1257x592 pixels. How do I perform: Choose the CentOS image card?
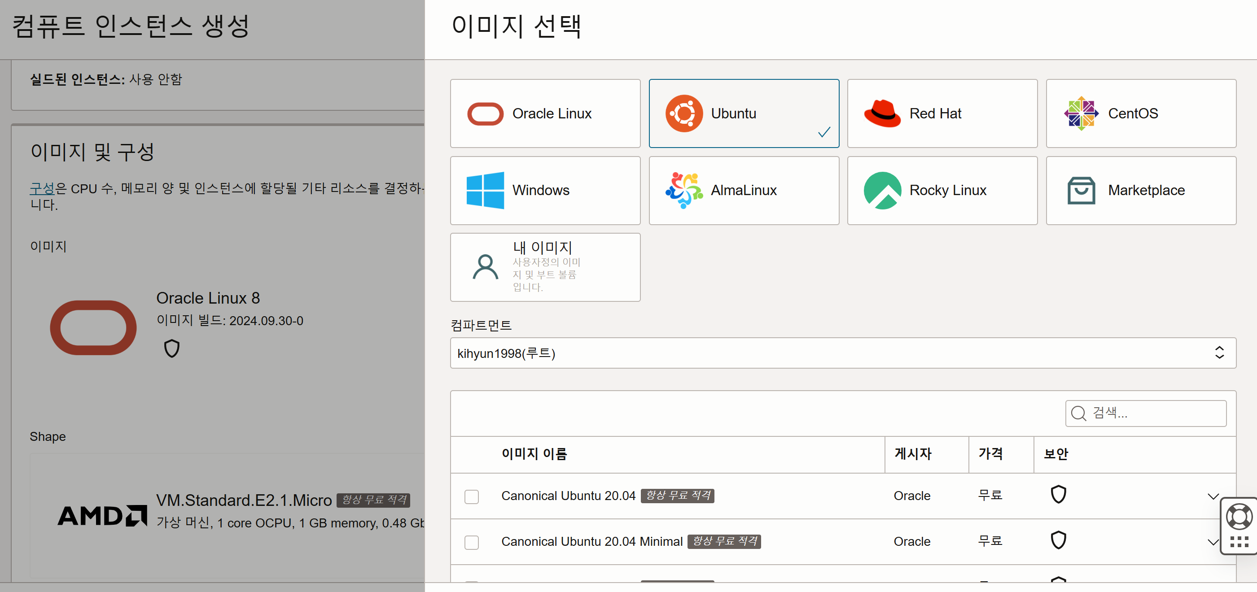click(1141, 113)
